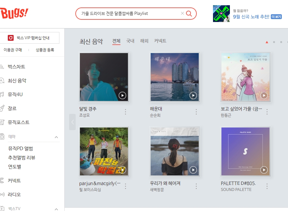The height and width of the screenshot is (211, 288).
Task: Click artist name SOUND PALETTE
Action: pyautogui.click(x=236, y=190)
